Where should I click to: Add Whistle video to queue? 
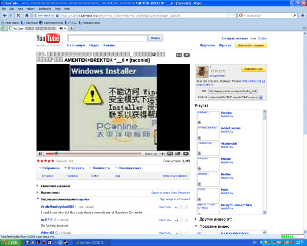tap(199, 169)
